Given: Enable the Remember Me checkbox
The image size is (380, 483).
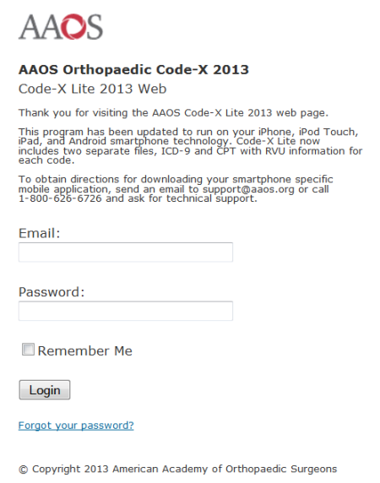Looking at the screenshot, I should click(x=28, y=350).
